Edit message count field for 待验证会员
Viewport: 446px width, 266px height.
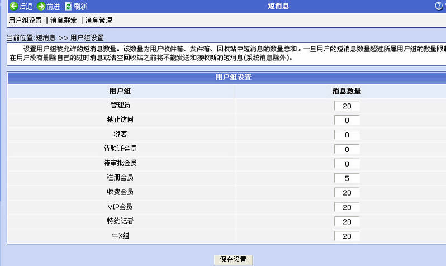pos(347,149)
